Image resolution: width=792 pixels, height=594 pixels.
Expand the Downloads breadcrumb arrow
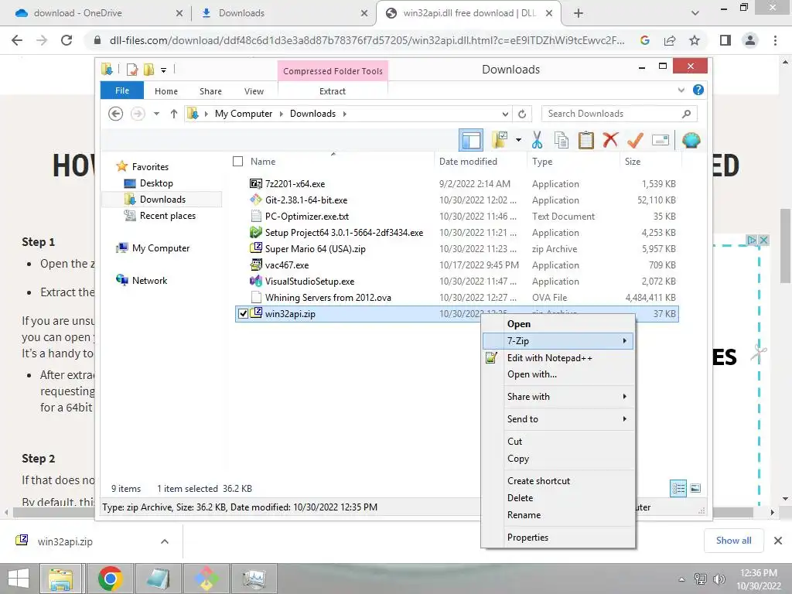tap(344, 114)
